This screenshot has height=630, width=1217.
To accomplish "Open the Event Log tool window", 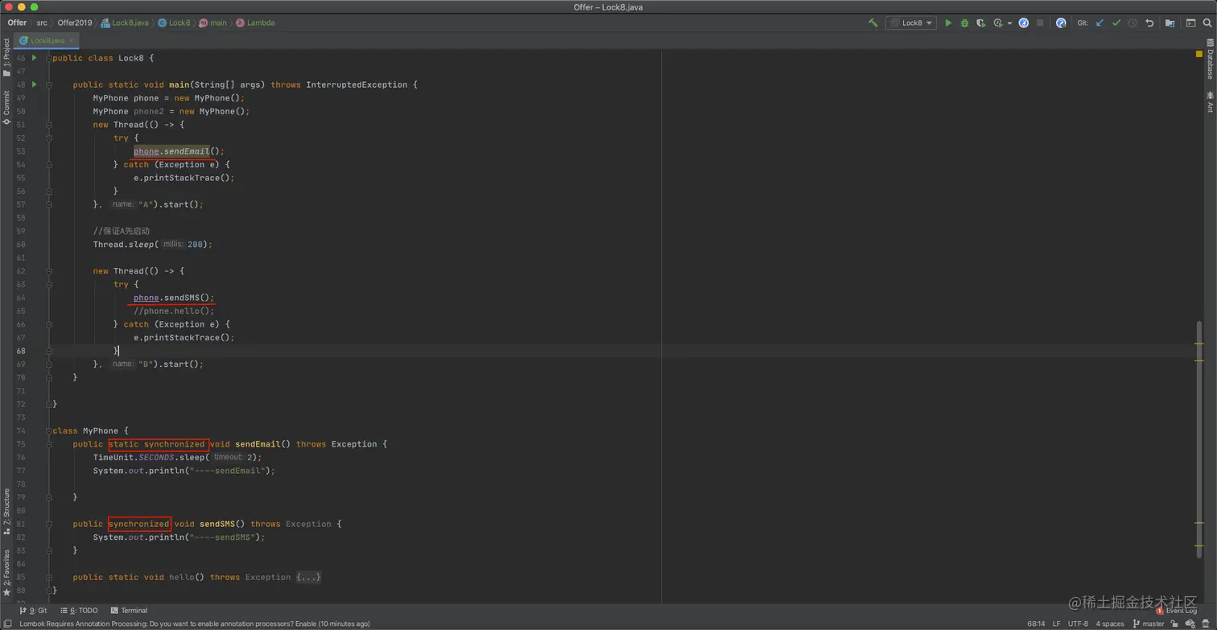I will (1176, 611).
